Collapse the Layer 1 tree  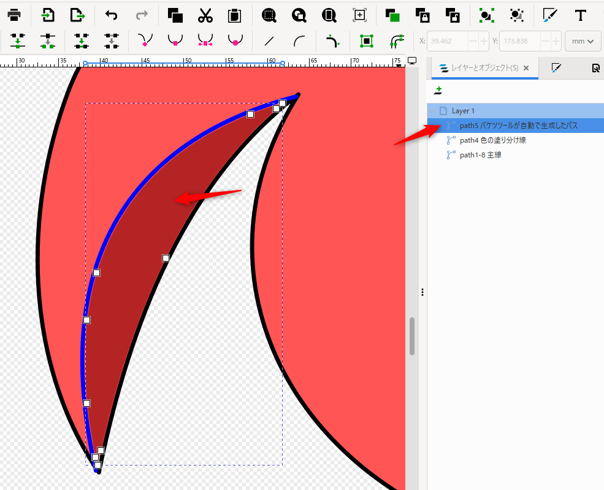(432, 111)
